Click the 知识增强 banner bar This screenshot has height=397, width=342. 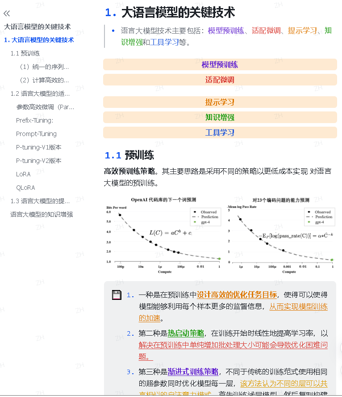[220, 117]
